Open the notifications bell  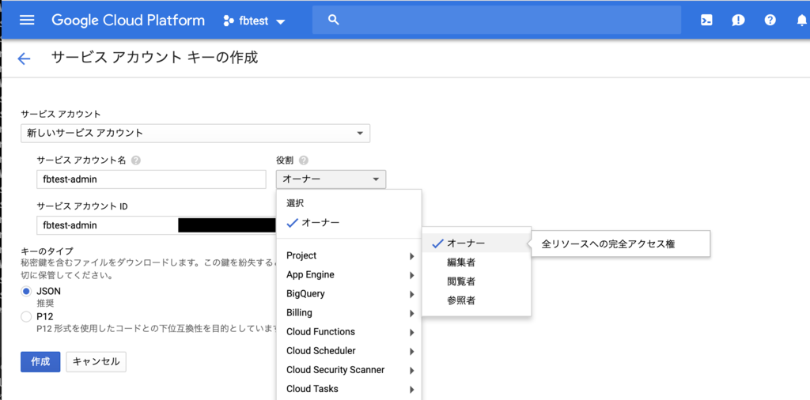pos(801,20)
